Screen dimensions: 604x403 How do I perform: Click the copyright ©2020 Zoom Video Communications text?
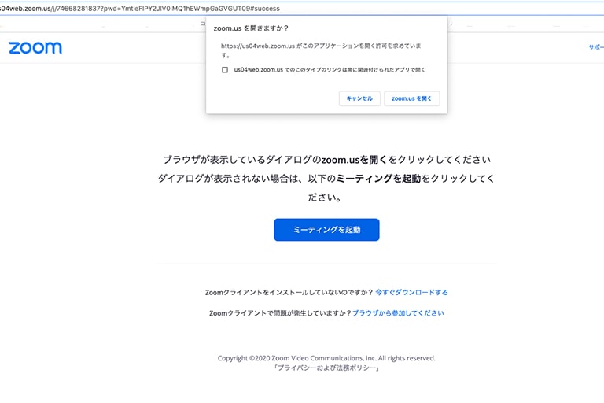(x=326, y=358)
